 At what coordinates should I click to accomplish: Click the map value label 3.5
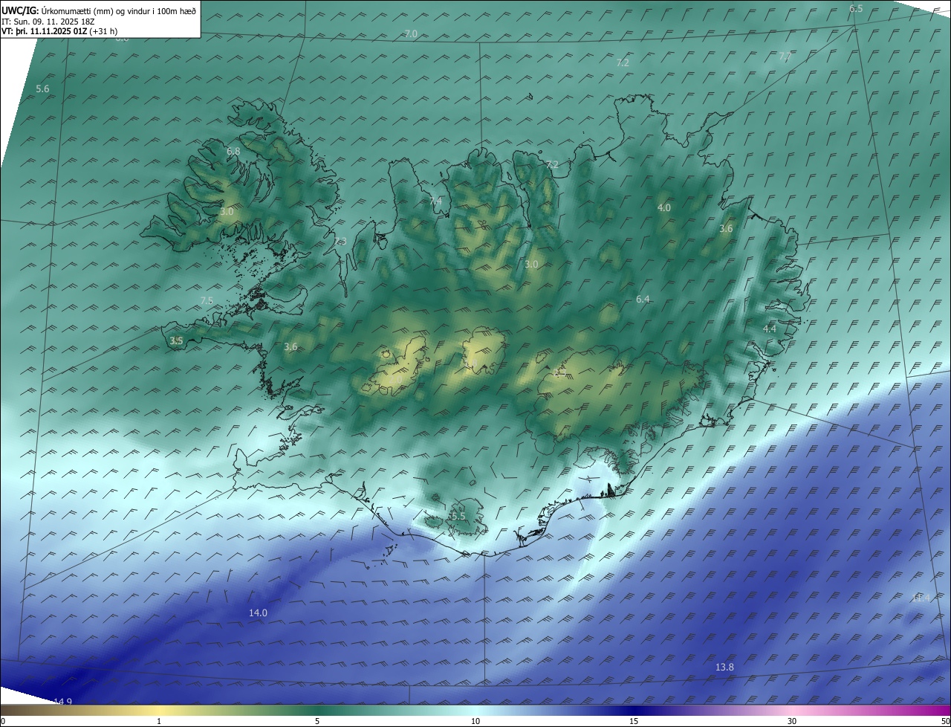pyautogui.click(x=176, y=340)
